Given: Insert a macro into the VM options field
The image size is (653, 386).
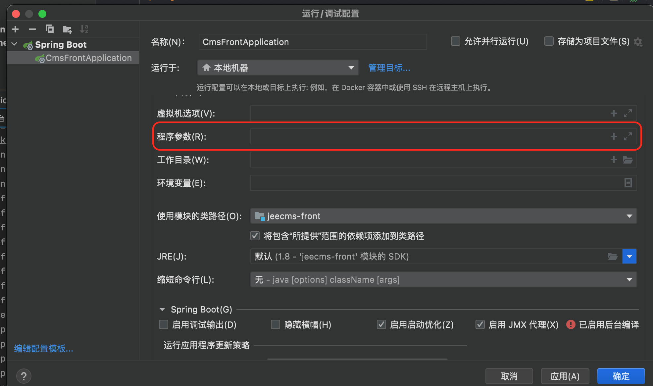Looking at the screenshot, I should click(614, 113).
